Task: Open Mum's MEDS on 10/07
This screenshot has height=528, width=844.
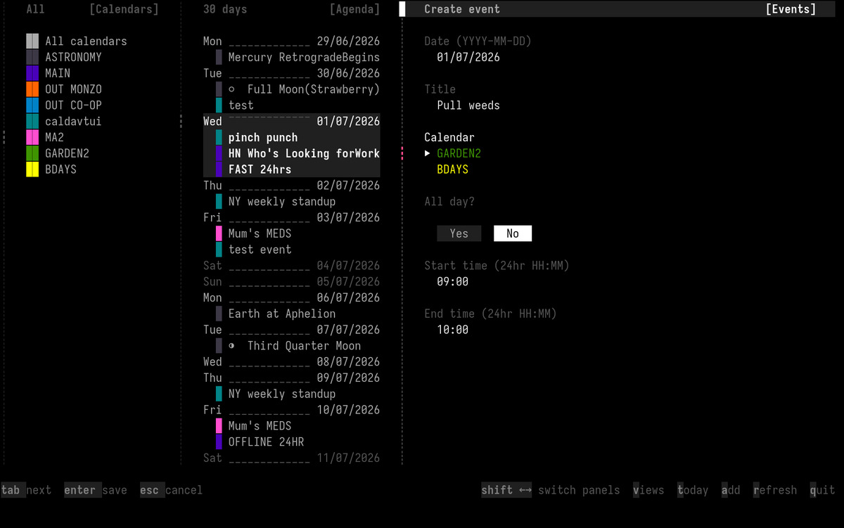Action: point(260,426)
